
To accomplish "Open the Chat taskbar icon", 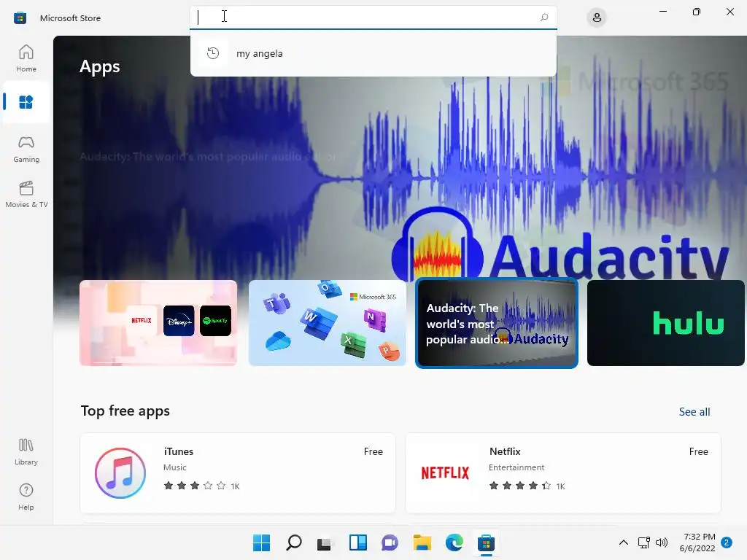I will pyautogui.click(x=390, y=542).
